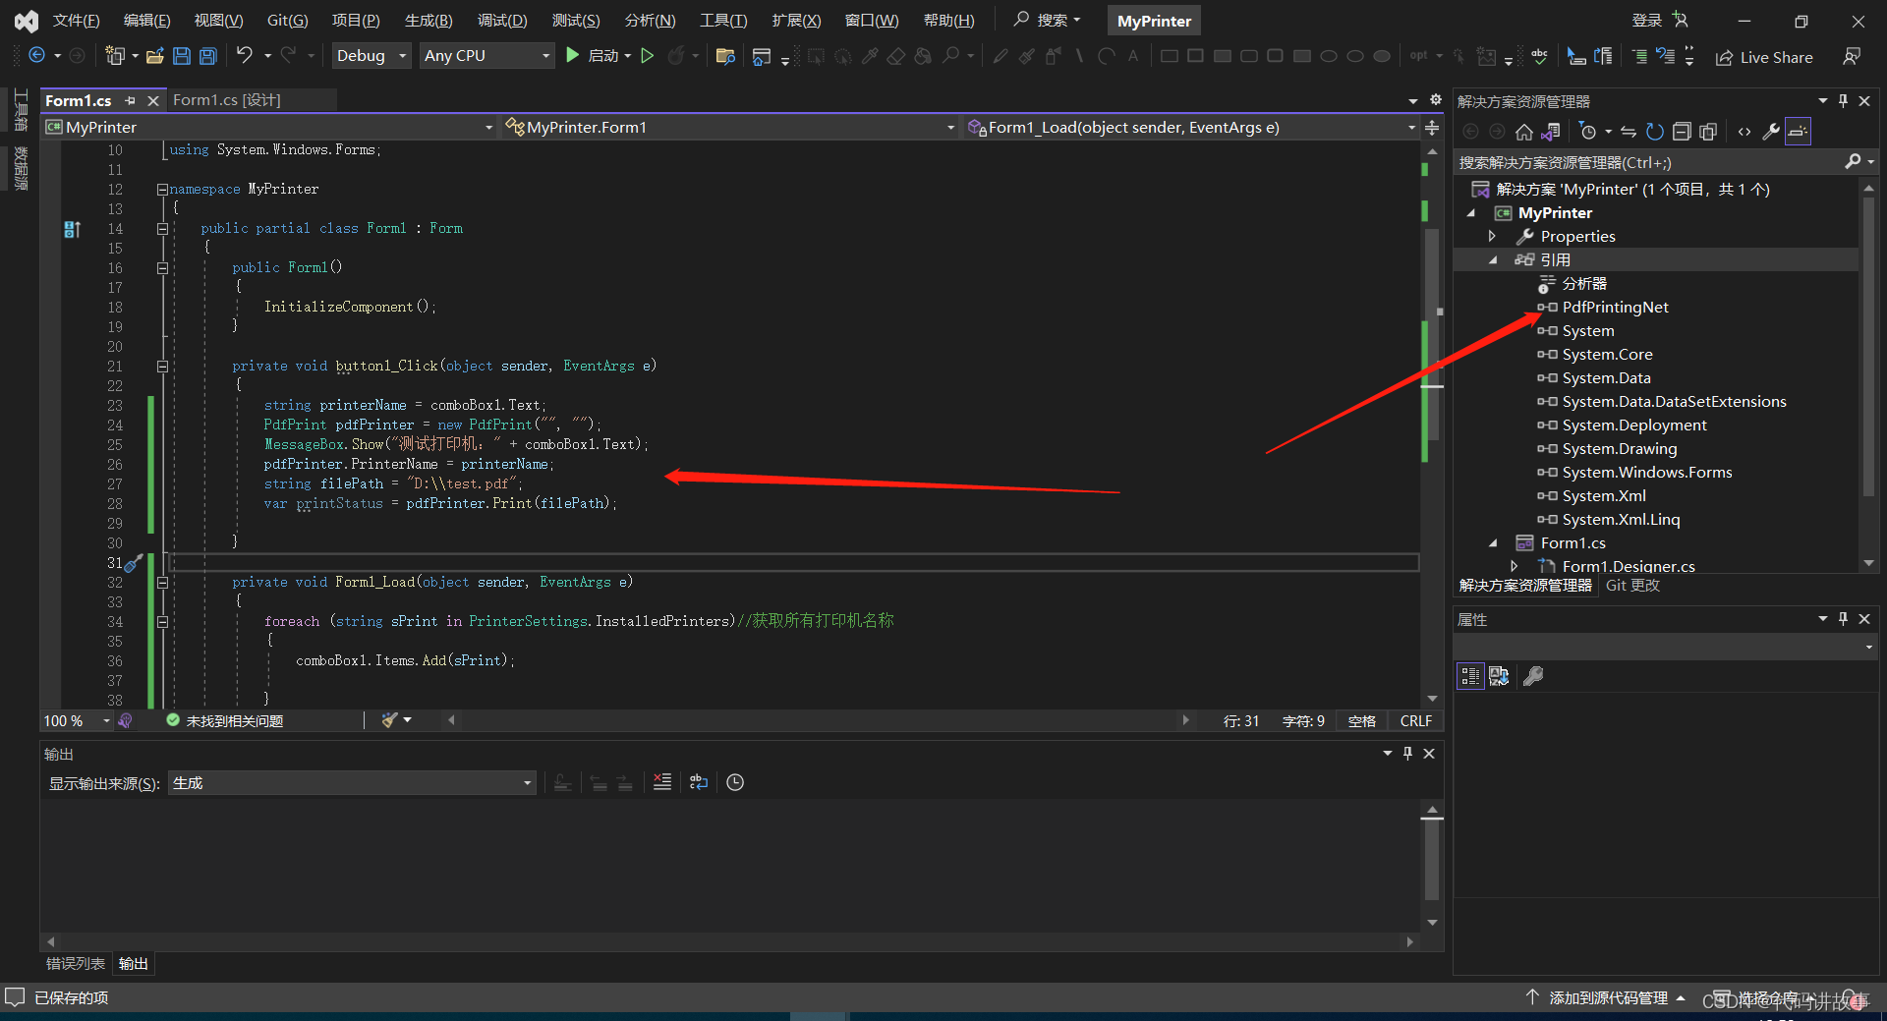Click the Find in Files folder icon

point(725,56)
